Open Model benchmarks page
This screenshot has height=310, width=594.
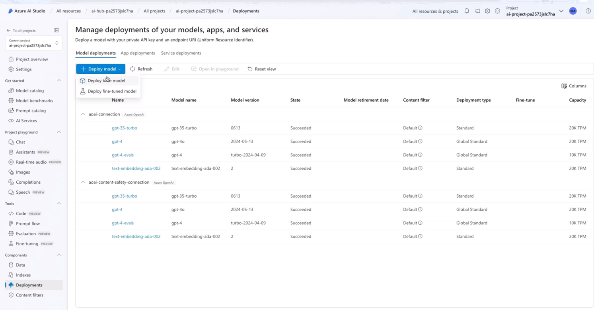pos(34,100)
